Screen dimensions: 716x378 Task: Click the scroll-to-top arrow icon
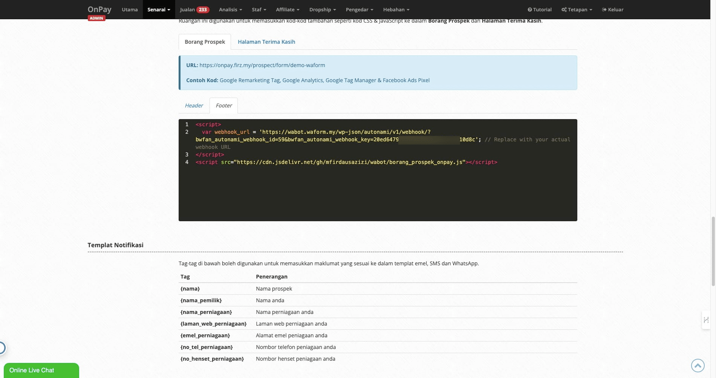pyautogui.click(x=698, y=365)
